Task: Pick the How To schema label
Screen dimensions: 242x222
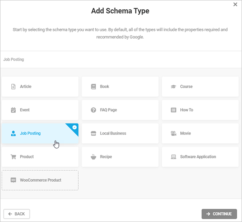Action: 187,110
